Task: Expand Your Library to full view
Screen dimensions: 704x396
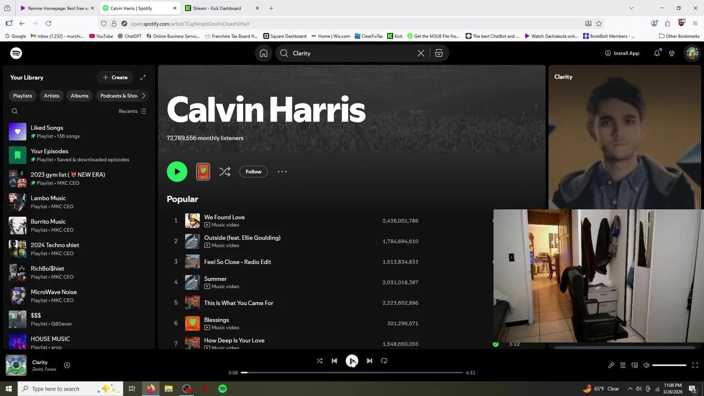Action: click(x=143, y=78)
